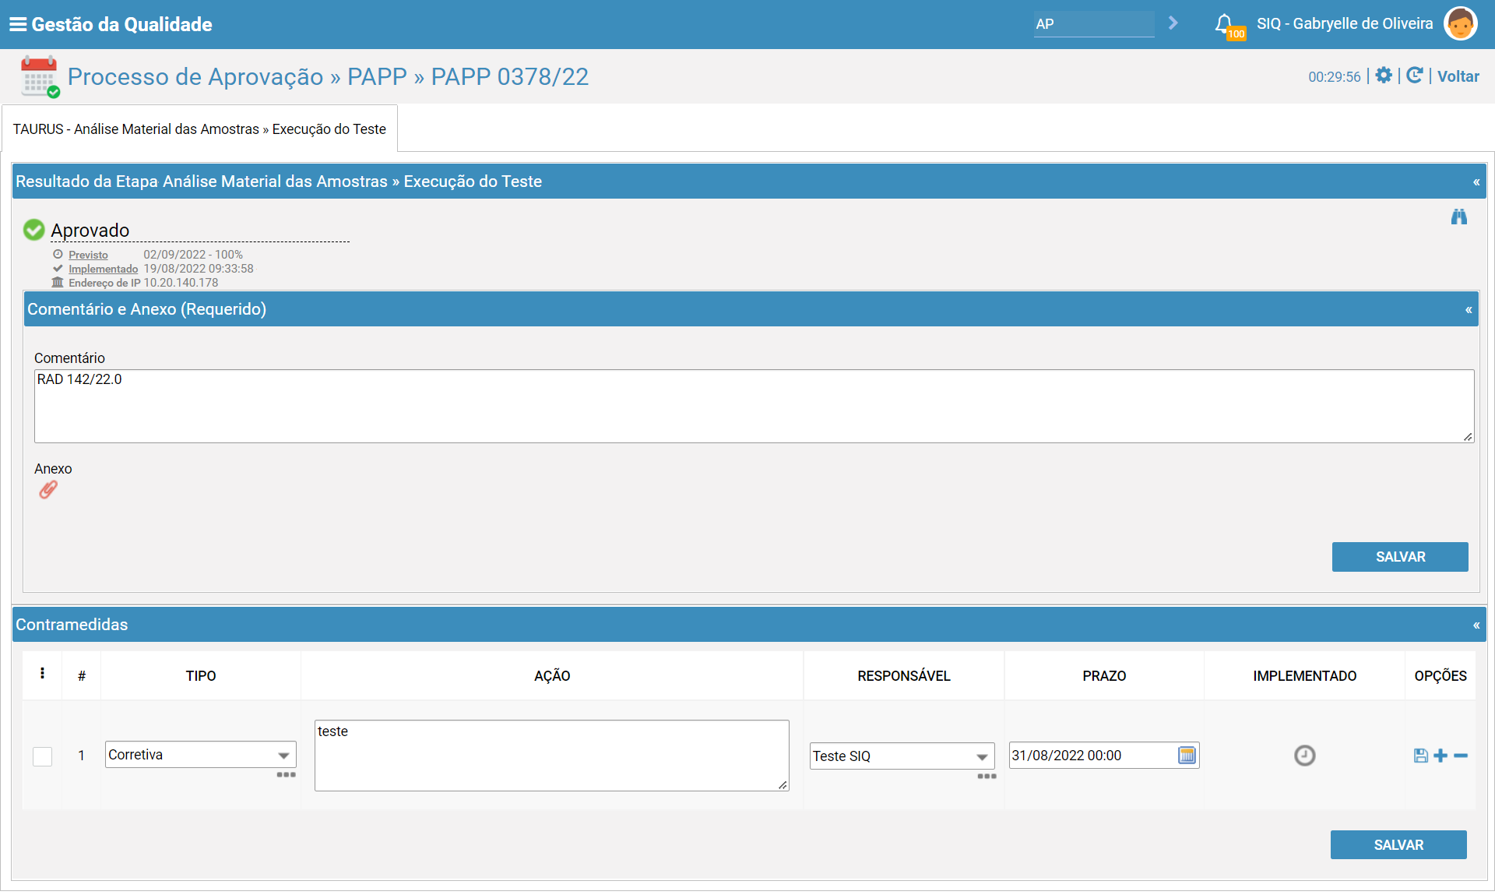Click the Implementado link under Aprovado

point(103,269)
